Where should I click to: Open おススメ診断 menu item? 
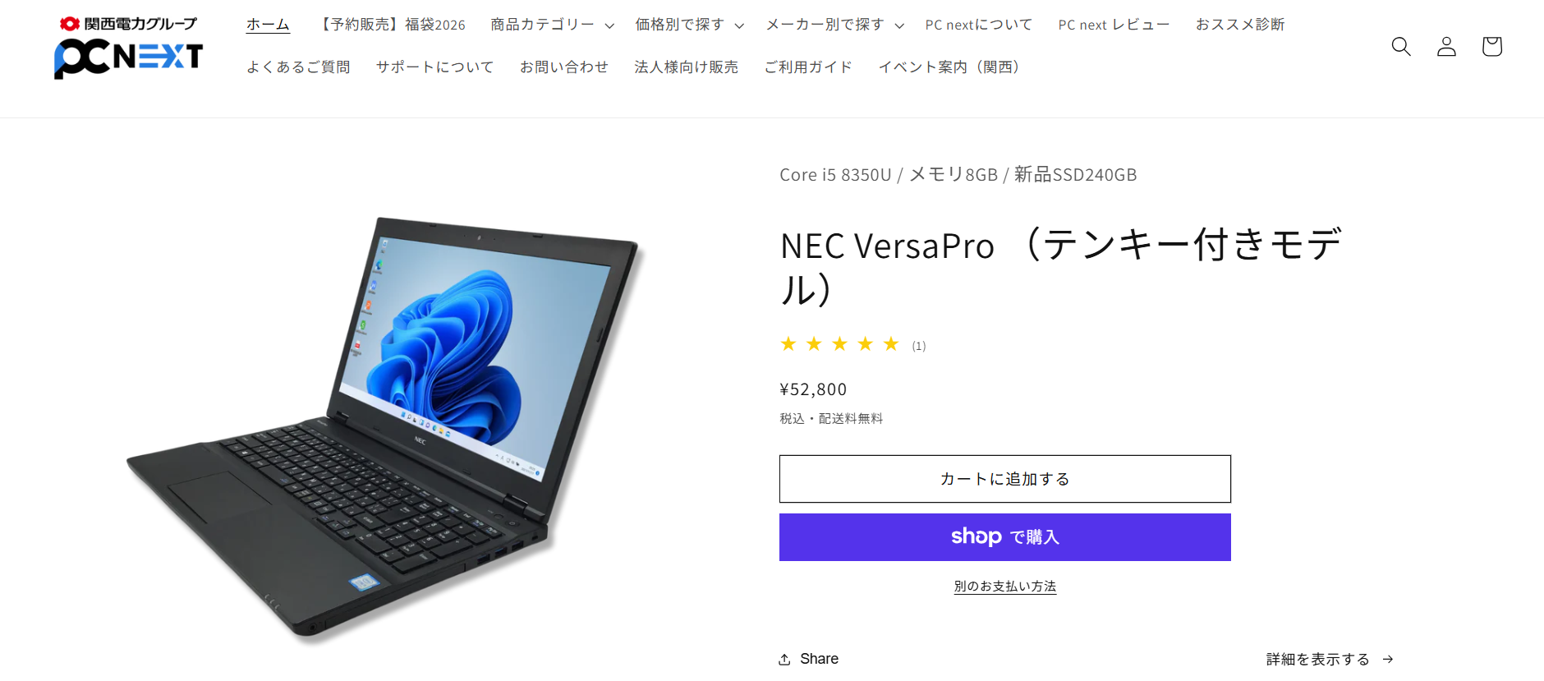click(1240, 25)
